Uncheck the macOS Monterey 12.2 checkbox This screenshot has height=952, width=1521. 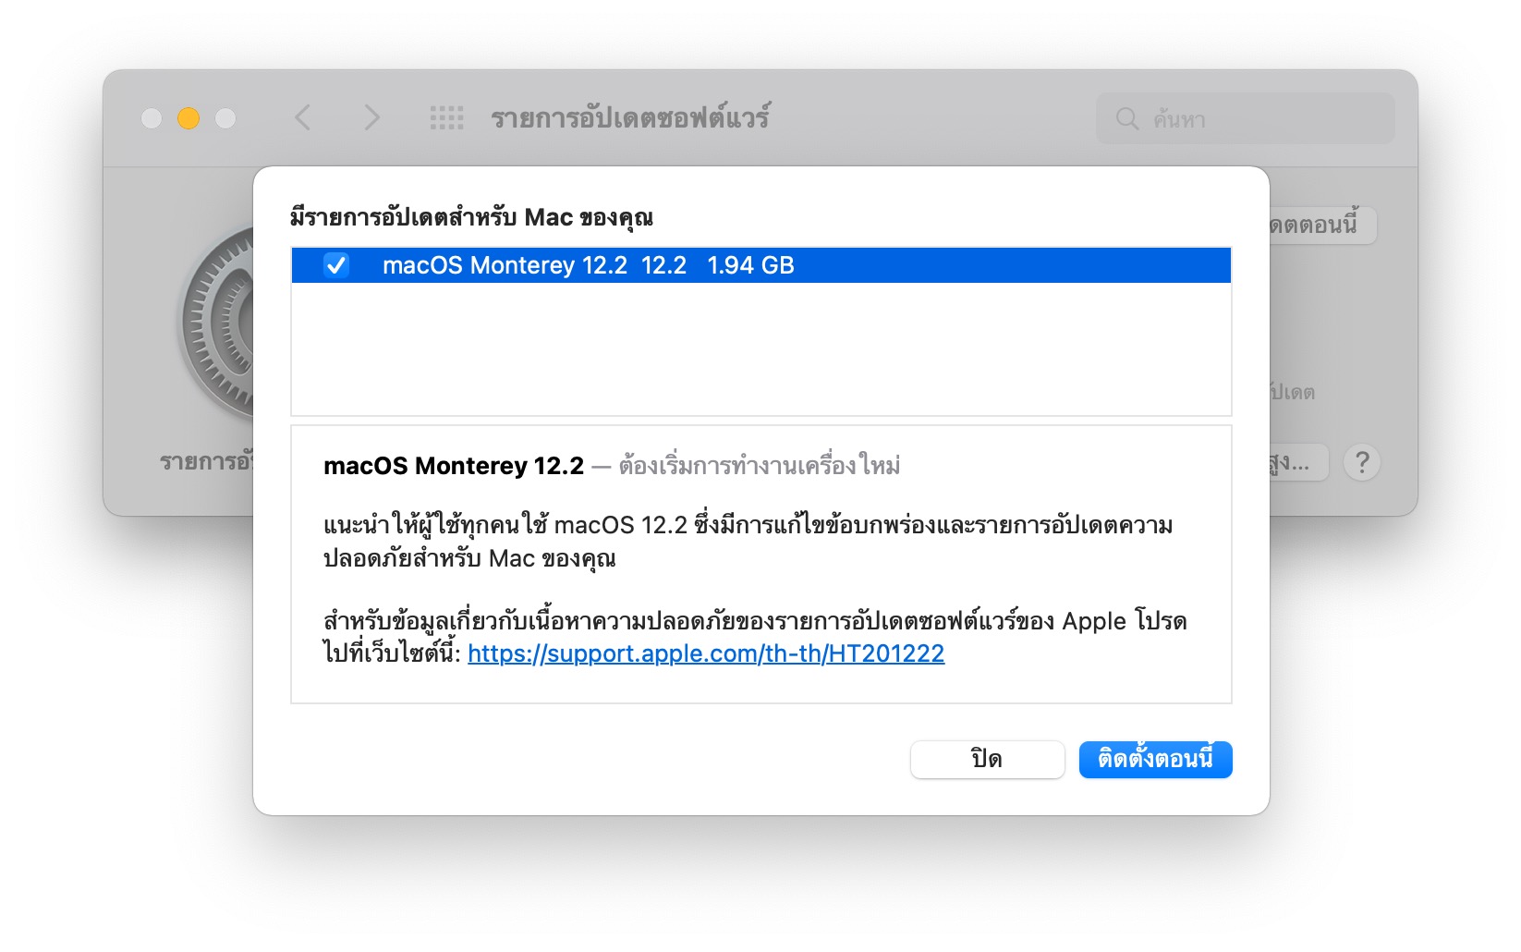pyautogui.click(x=336, y=265)
